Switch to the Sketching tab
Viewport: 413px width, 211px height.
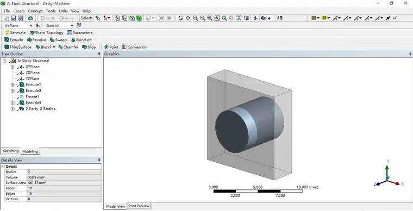coord(11,151)
